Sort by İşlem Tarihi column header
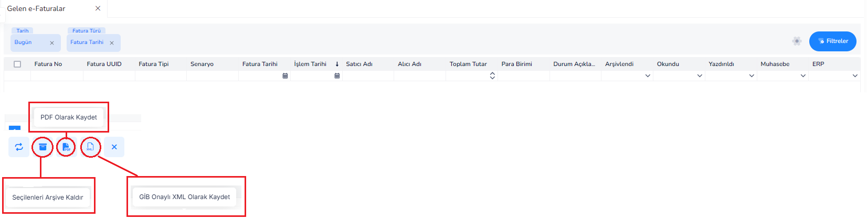This screenshot has height=219, width=867. click(310, 64)
